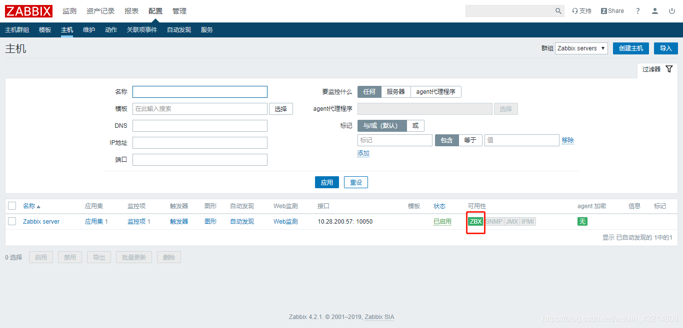Click the search magnifier icon
The height and width of the screenshot is (328, 683).
(558, 11)
